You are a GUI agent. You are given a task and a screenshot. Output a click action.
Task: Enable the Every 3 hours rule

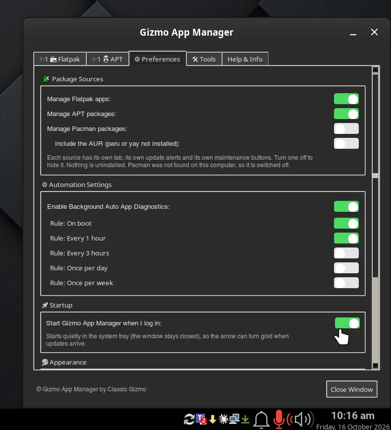coord(346,253)
